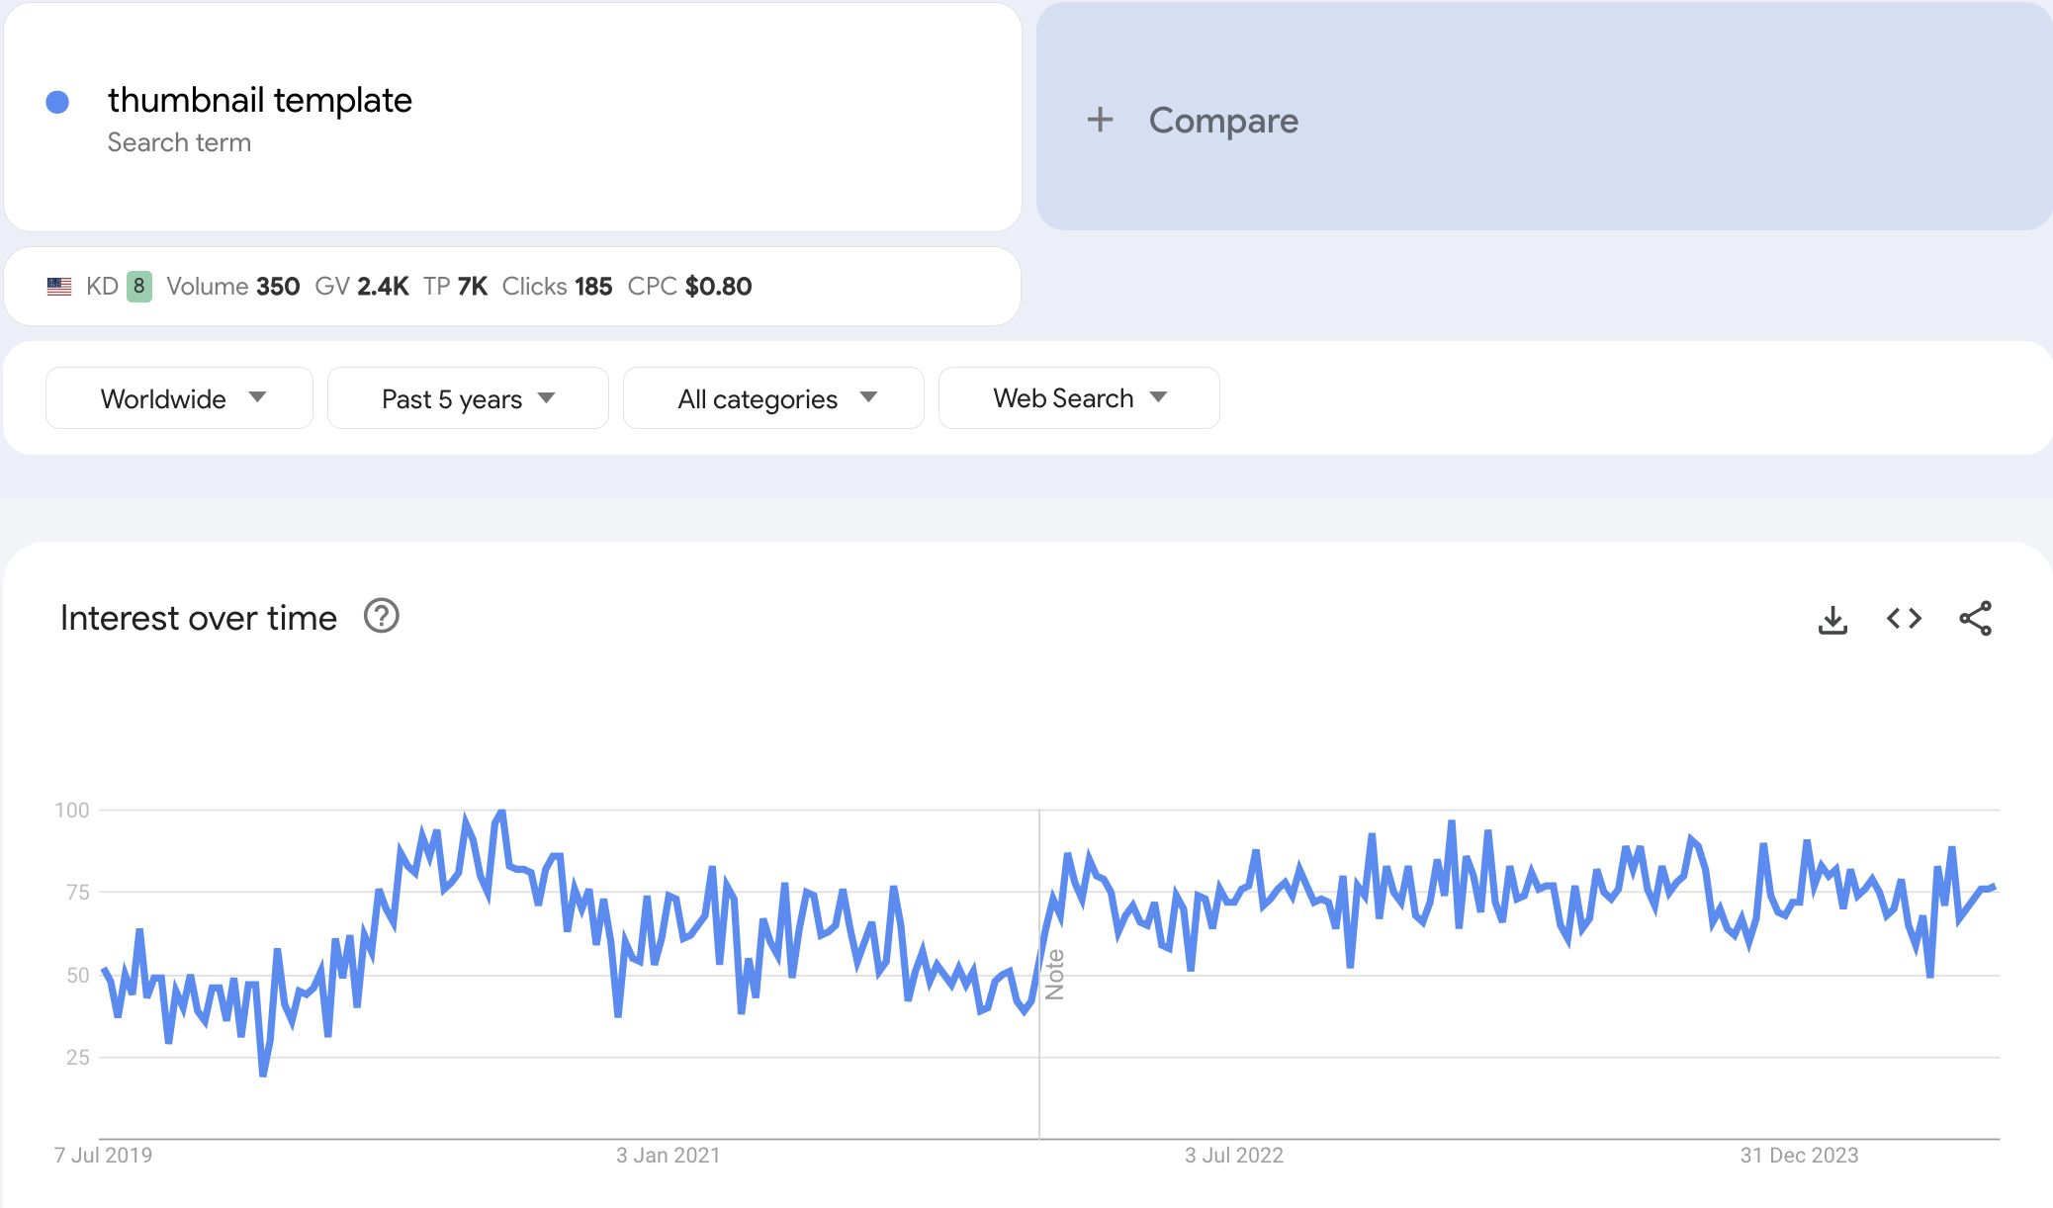
Task: Click the Interest over time heading
Action: tap(199, 618)
